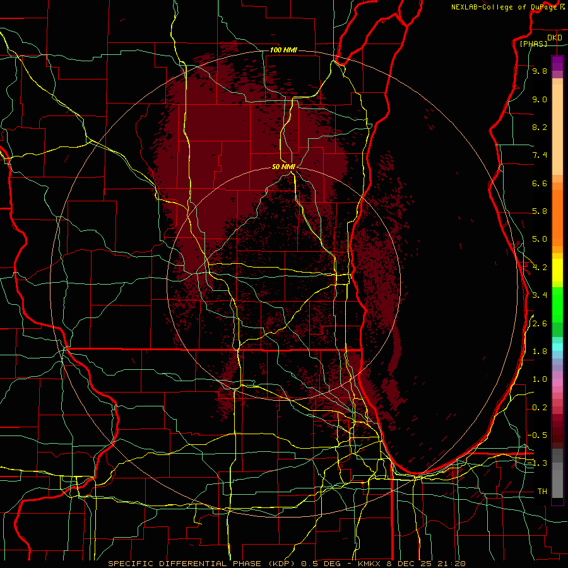
Task: Click the 9.0 value on the color scale
Action: (540, 99)
